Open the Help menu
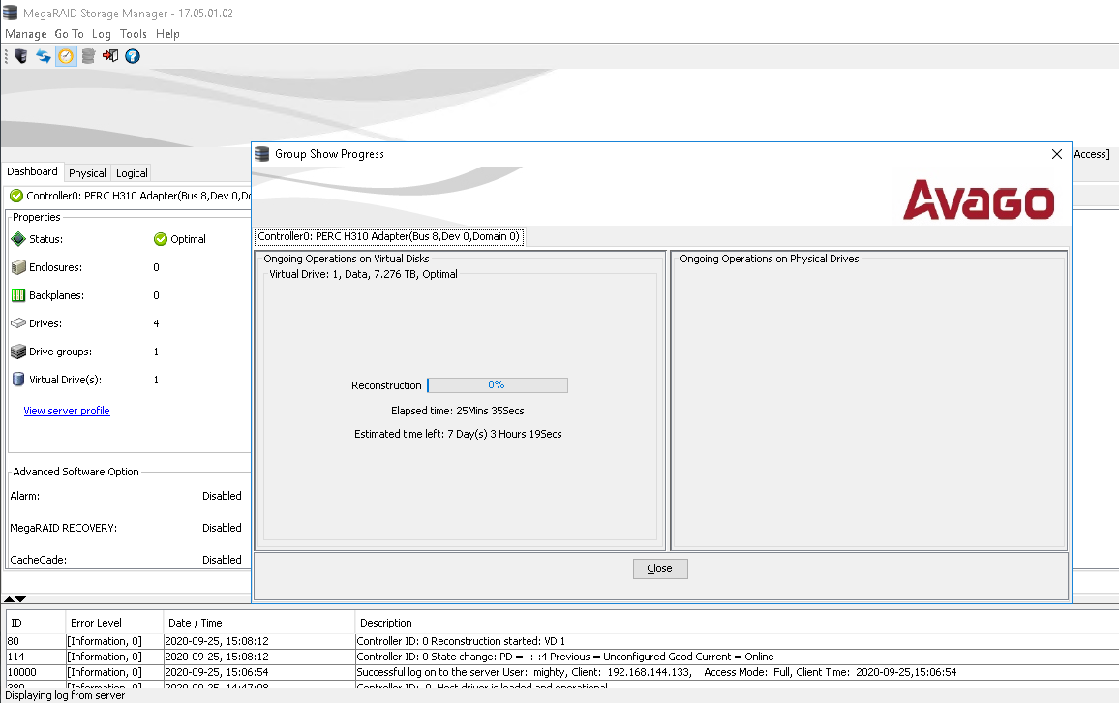This screenshot has height=703, width=1119. (x=167, y=34)
